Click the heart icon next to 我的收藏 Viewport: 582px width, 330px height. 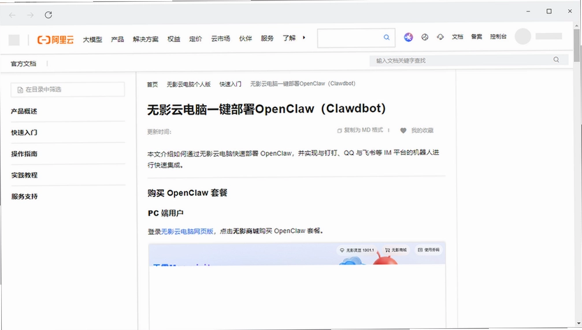[403, 130]
